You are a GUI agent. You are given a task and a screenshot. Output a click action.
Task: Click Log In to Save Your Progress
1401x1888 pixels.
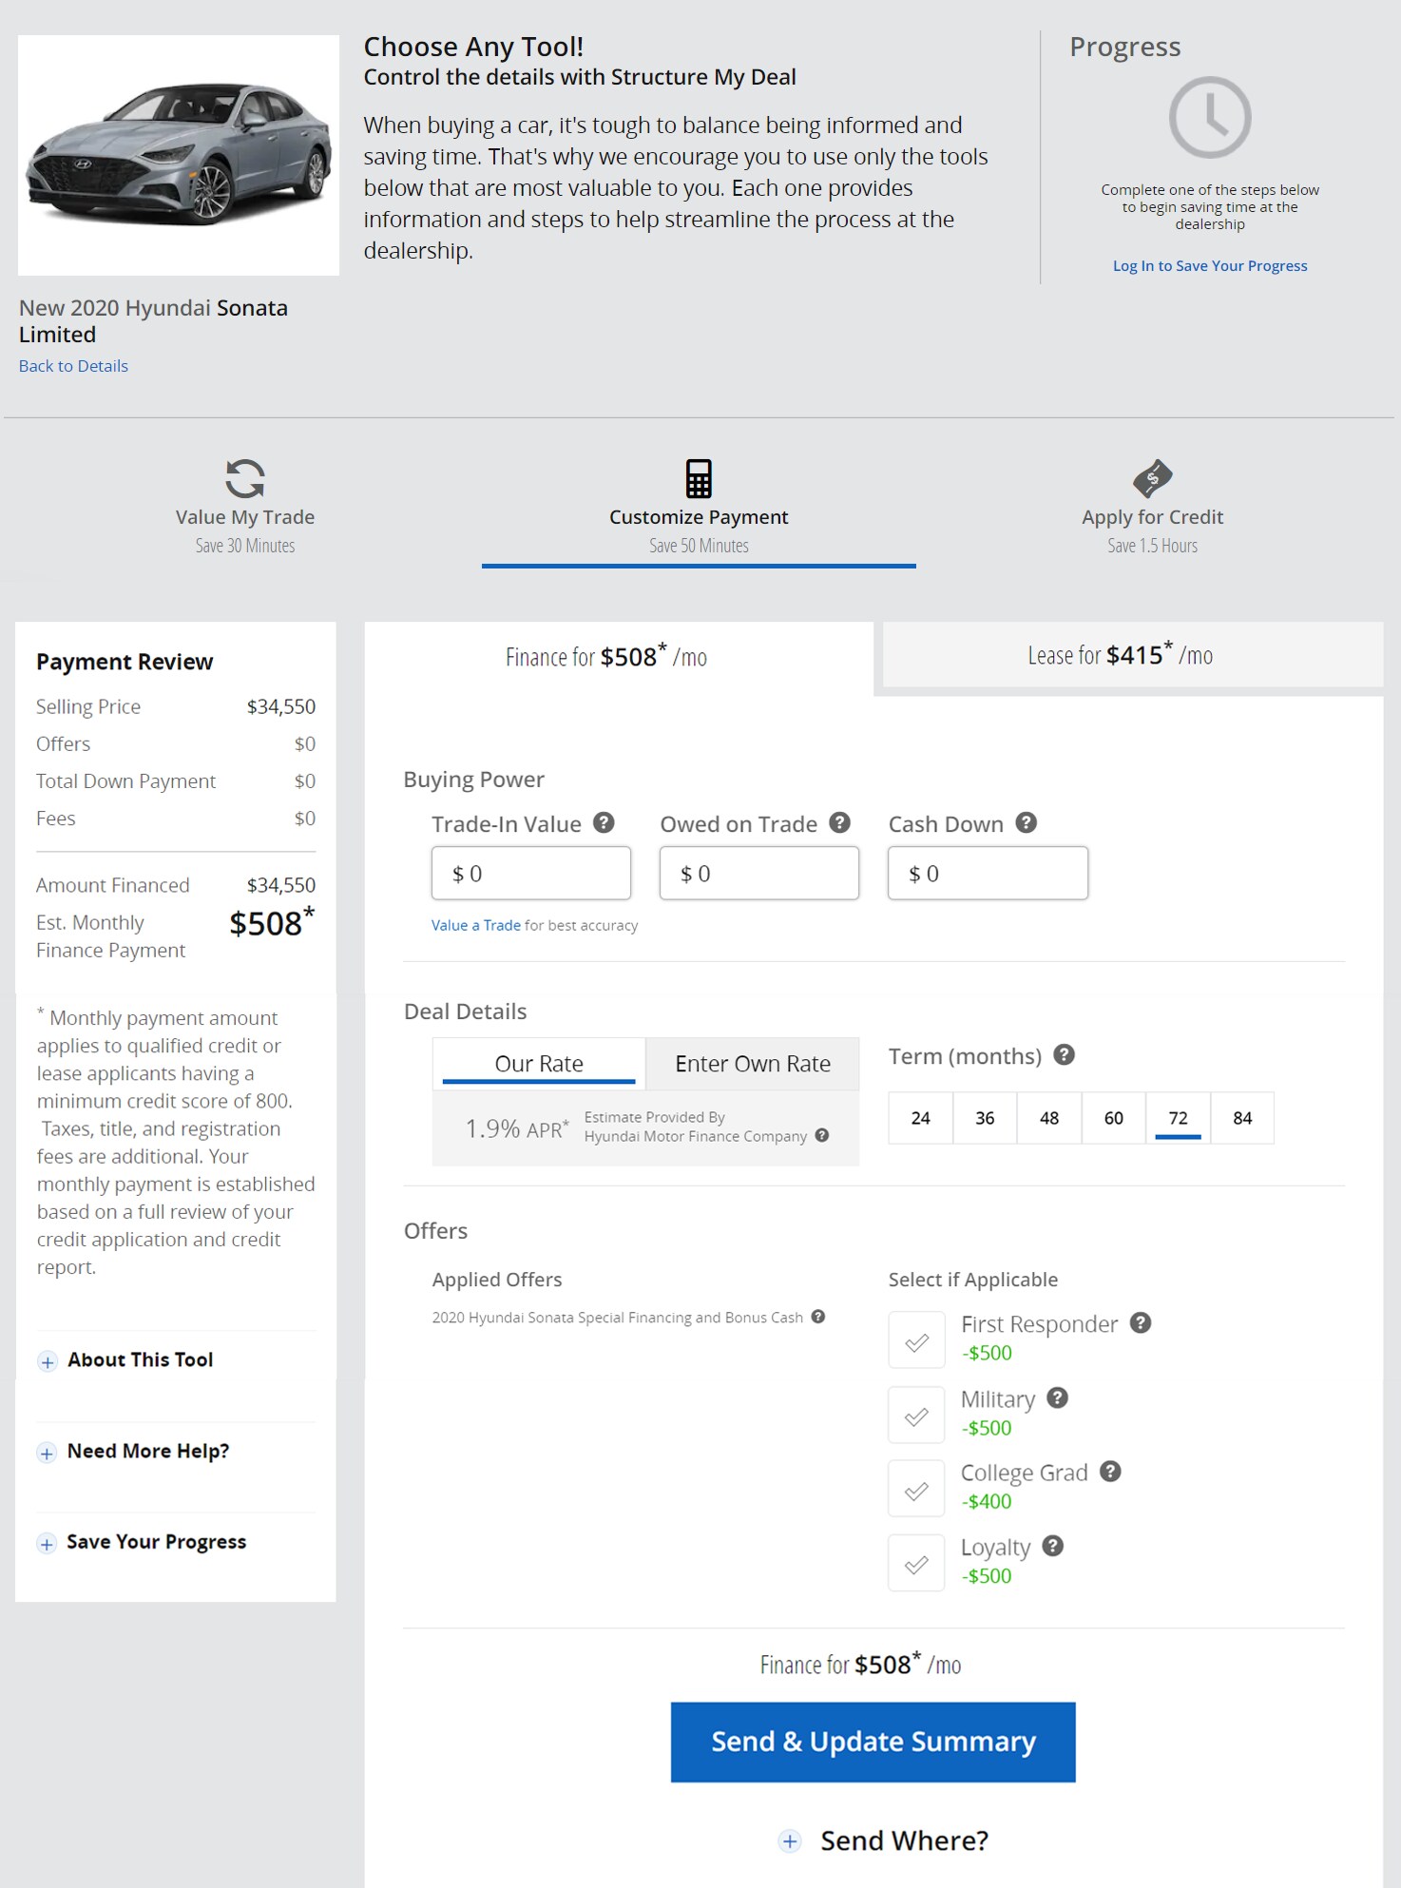click(x=1209, y=266)
